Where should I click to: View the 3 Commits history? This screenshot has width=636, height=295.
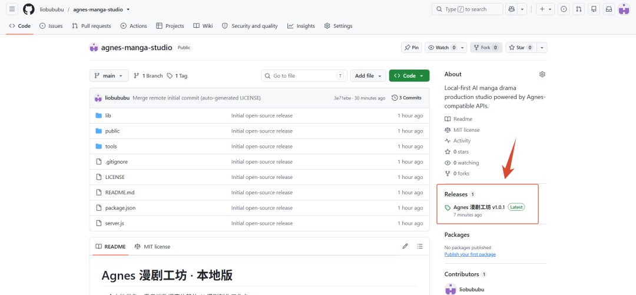406,98
